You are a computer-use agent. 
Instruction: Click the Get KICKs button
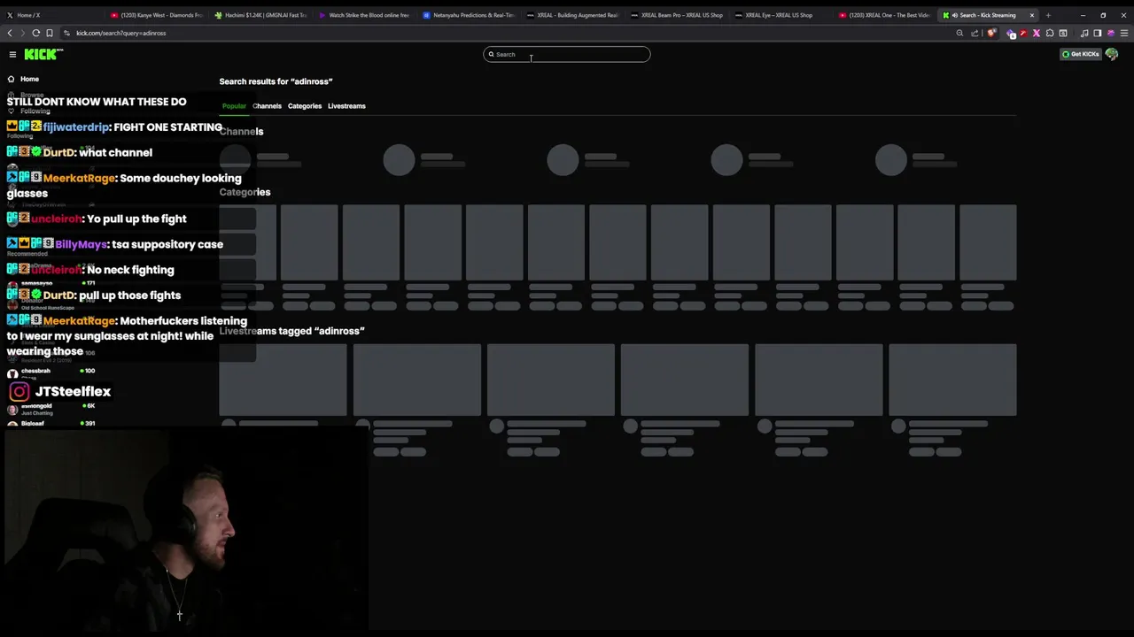tap(1081, 54)
